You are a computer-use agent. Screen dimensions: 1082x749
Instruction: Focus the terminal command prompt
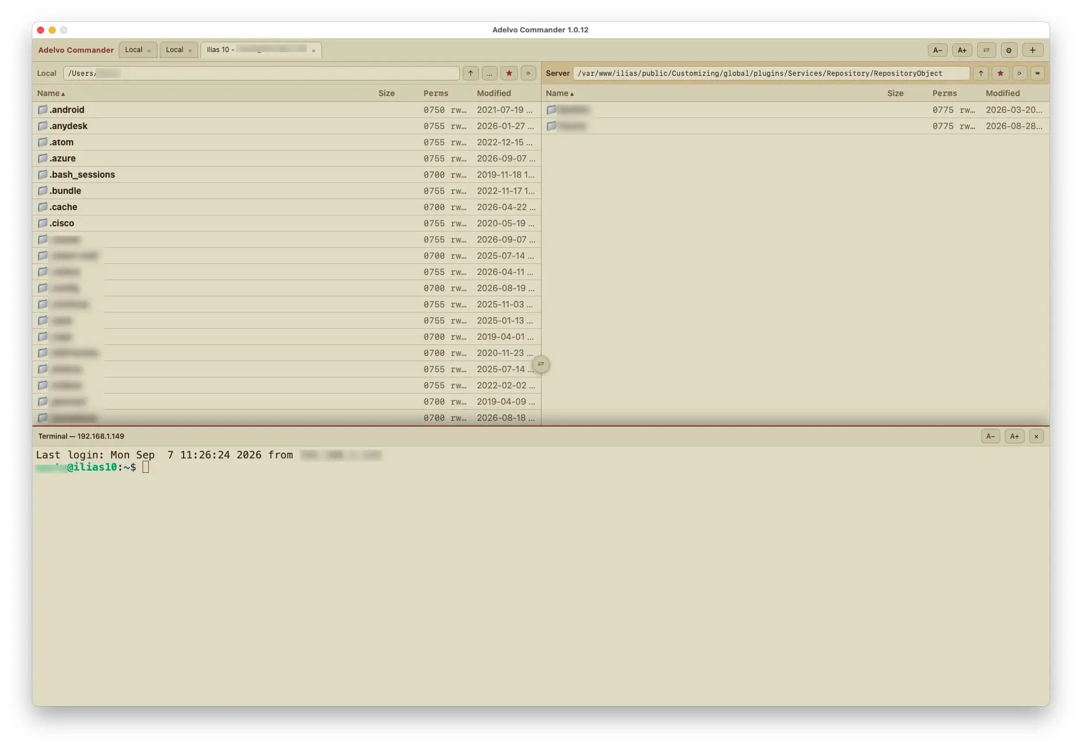[145, 467]
